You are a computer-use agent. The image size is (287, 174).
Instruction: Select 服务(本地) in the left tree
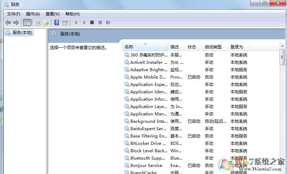tap(22, 33)
